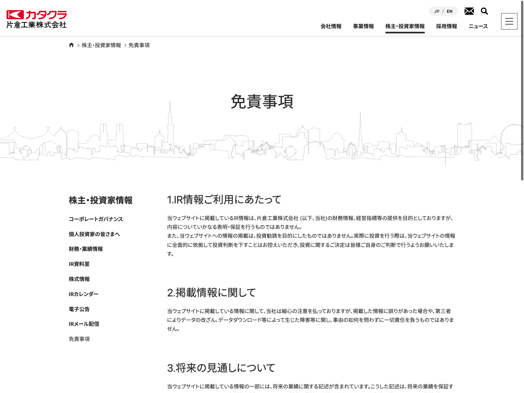The height and width of the screenshot is (393, 524).
Task: Click 株主・投資家情報 in the breadcrumb
Action: tap(101, 45)
